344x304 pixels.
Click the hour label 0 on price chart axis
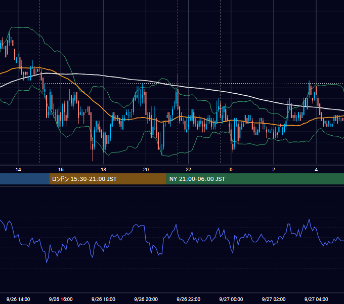(231, 170)
